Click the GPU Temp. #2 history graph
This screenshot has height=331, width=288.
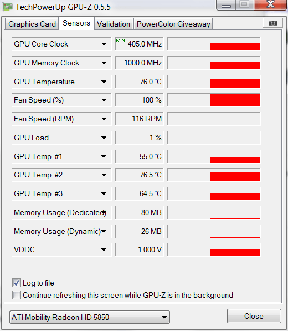(x=214, y=175)
